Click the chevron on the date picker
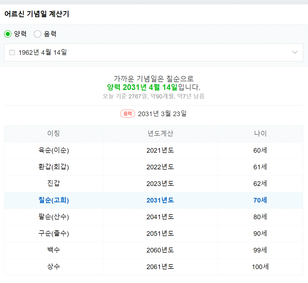 [295, 52]
